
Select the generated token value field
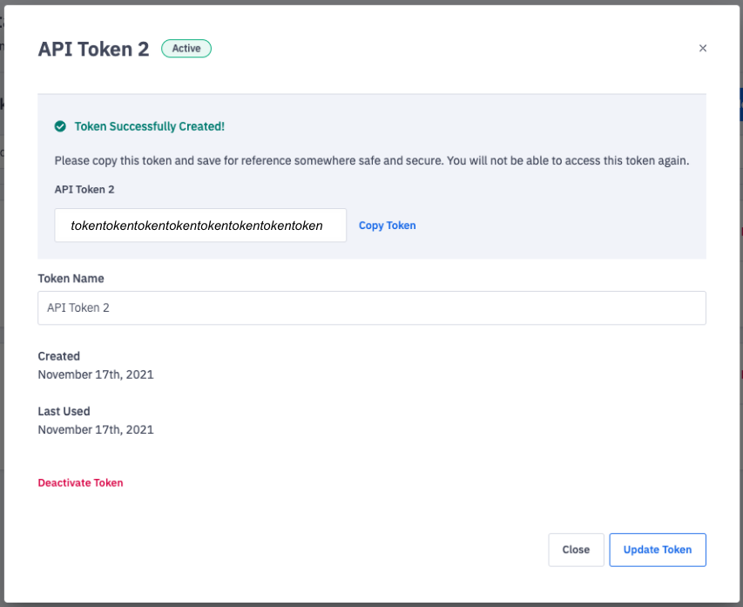click(x=200, y=226)
